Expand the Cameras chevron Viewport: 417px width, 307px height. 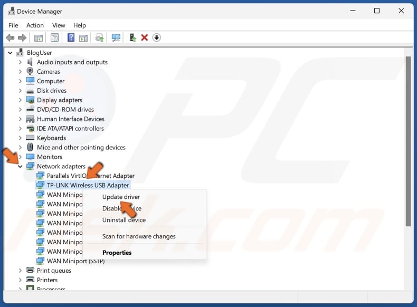pos(20,72)
